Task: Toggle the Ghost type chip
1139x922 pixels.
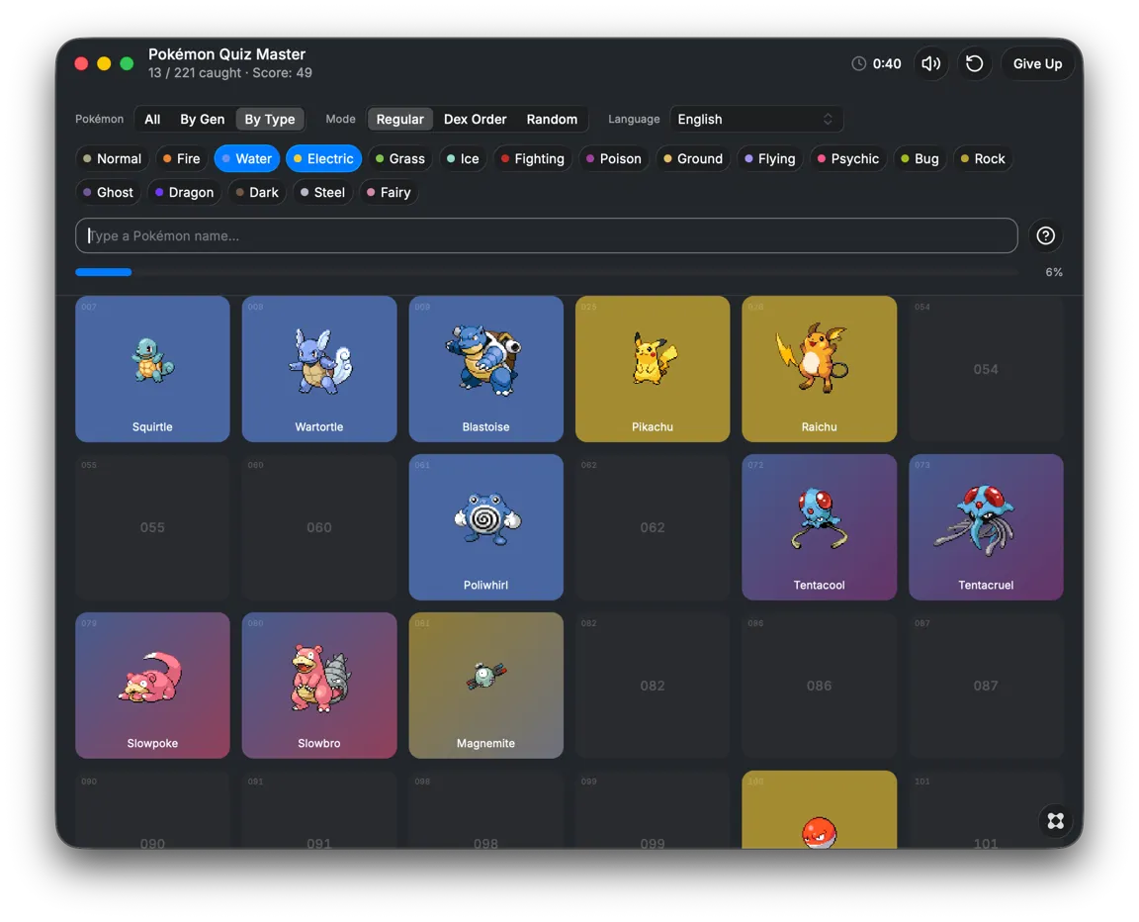Action: click(x=108, y=193)
